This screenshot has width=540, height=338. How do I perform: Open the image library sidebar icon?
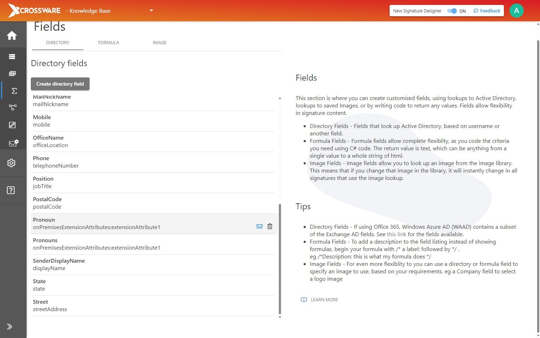pos(12,74)
